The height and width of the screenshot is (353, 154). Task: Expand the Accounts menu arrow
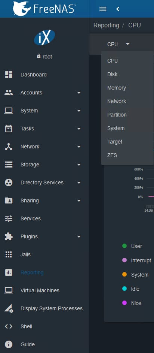[79, 93]
